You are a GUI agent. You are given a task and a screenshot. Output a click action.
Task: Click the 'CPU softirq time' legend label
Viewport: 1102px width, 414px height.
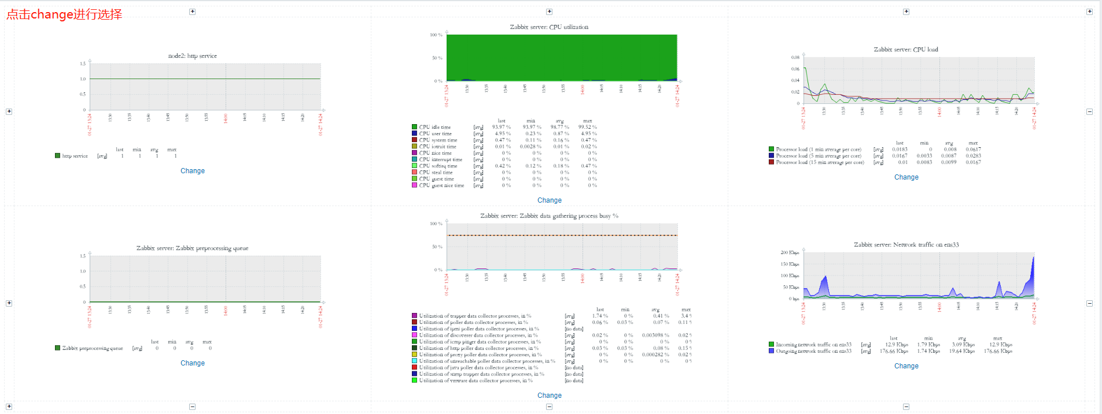pos(438,166)
